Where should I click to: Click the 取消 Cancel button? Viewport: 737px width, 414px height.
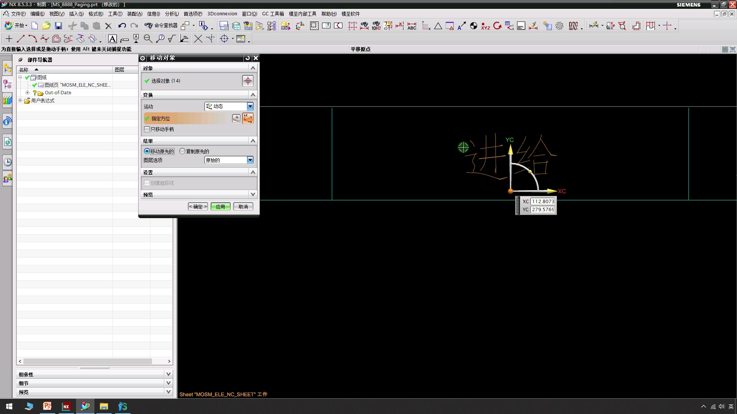coord(243,207)
